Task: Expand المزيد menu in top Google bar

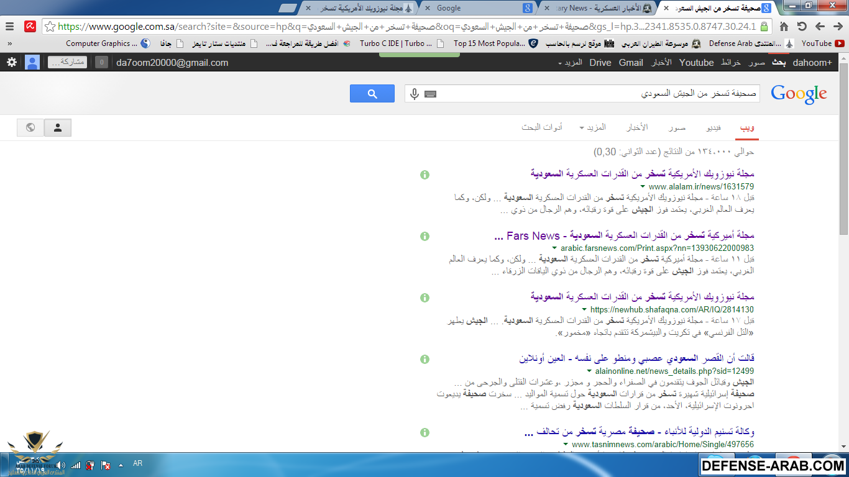Action: point(569,63)
